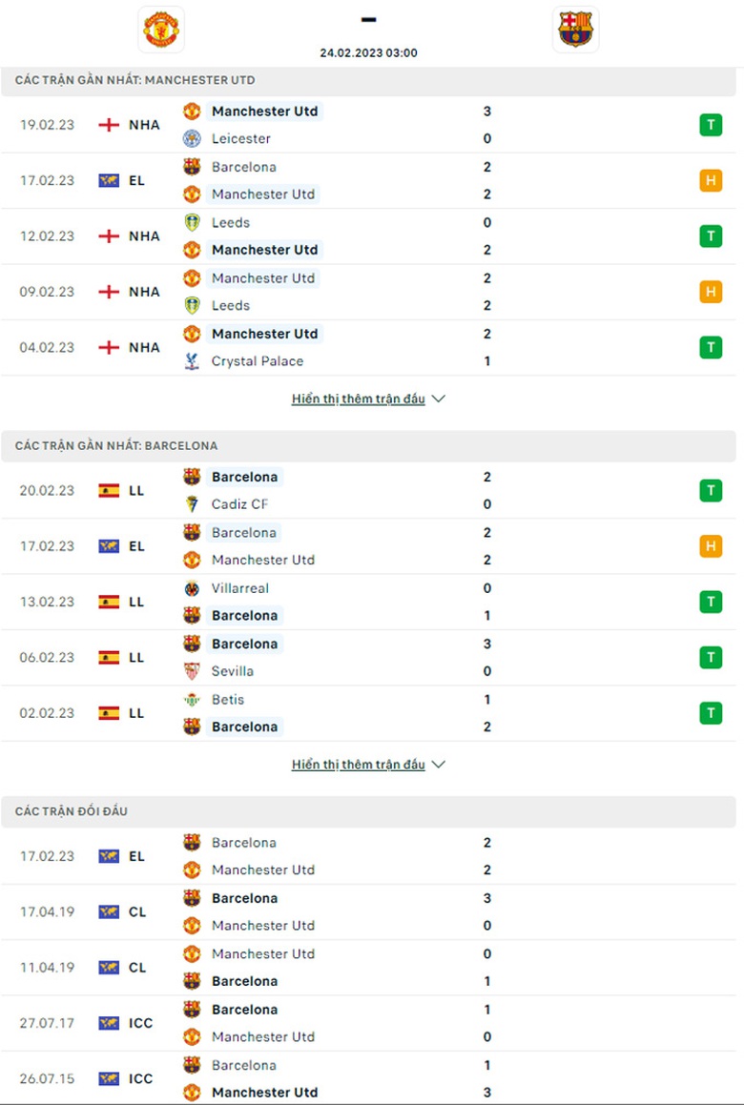Click the green T badge for Betis match
This screenshot has width=744, height=1105.
point(711,713)
